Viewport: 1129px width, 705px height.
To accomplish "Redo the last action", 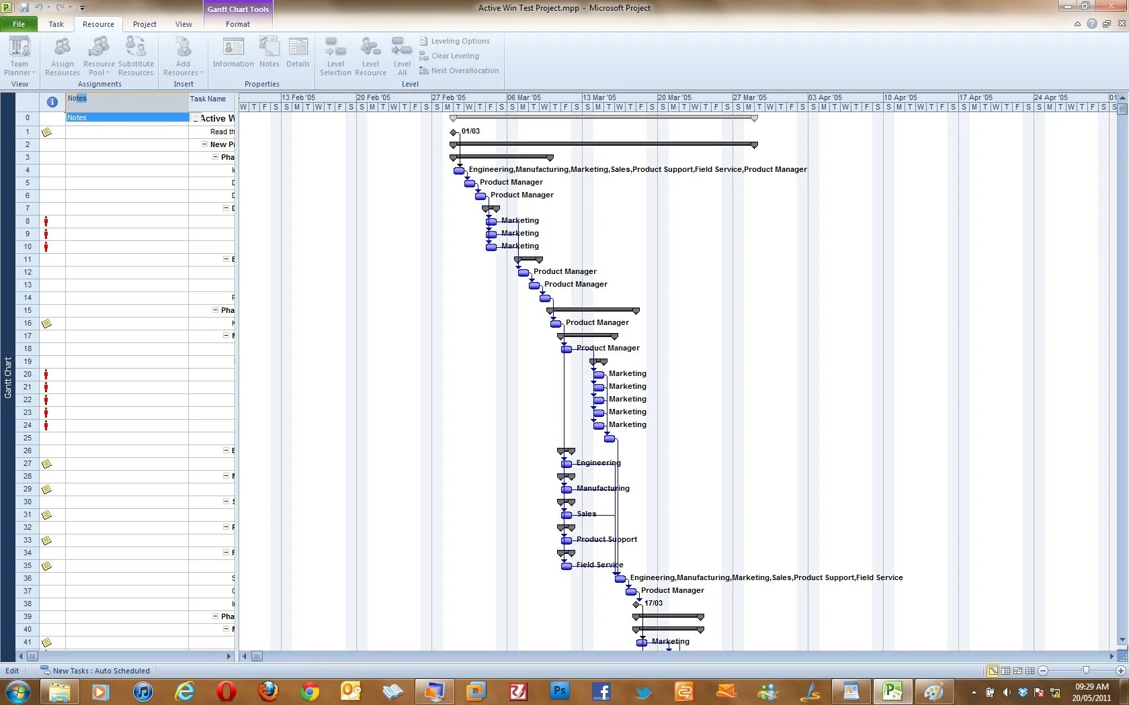I will pos(60,7).
